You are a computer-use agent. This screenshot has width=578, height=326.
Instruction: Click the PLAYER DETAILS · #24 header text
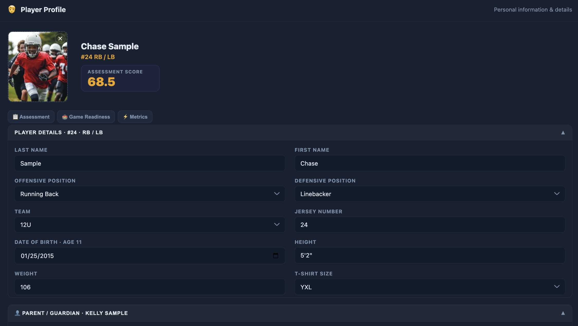[59, 132]
